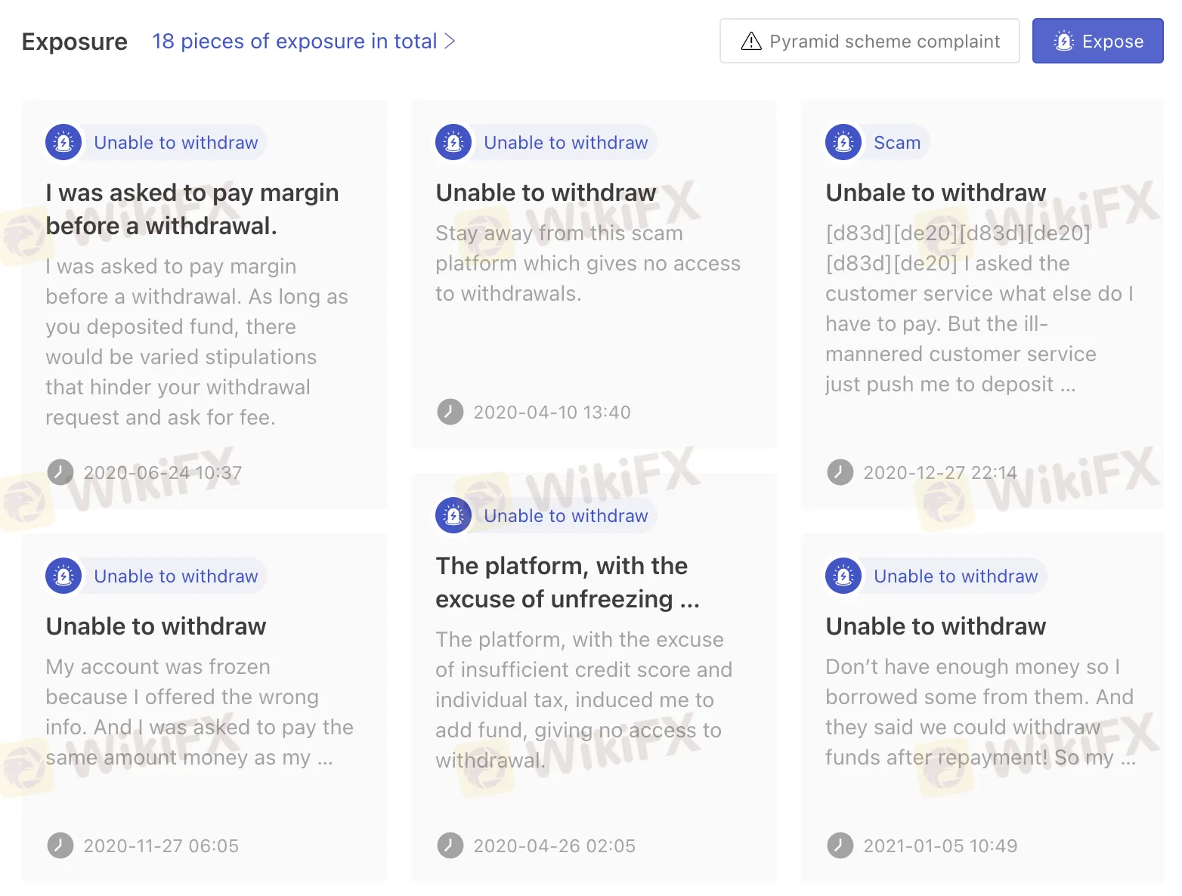The image size is (1182, 896).
Task: Click the Expose button
Action: pyautogui.click(x=1097, y=41)
